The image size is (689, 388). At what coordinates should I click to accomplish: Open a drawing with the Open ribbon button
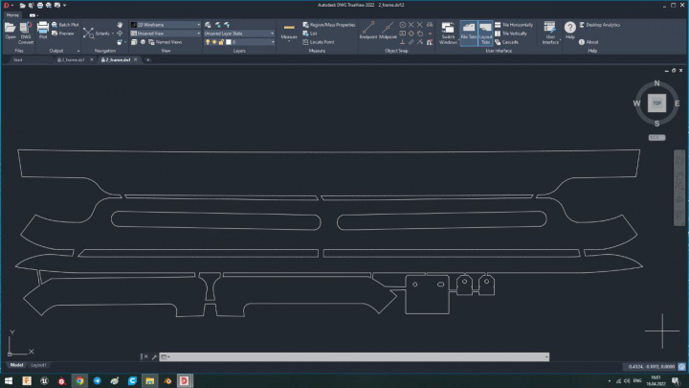(11, 31)
